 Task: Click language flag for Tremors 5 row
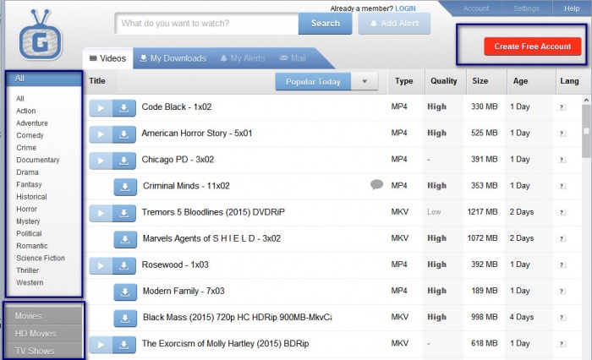coord(562,212)
